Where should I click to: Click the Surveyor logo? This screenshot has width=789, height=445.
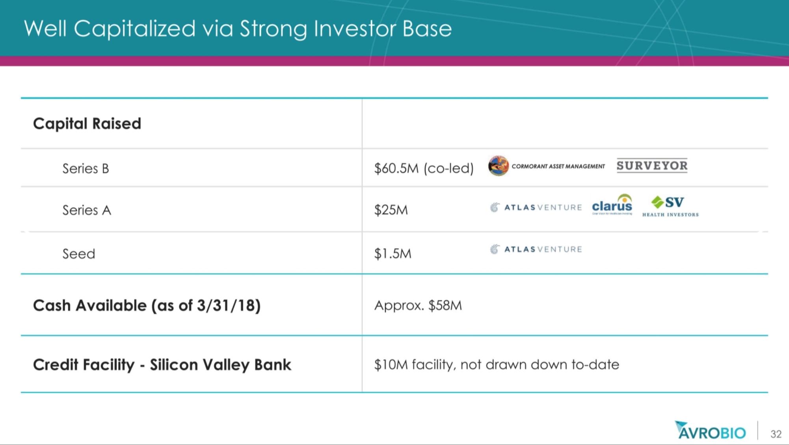tap(652, 166)
